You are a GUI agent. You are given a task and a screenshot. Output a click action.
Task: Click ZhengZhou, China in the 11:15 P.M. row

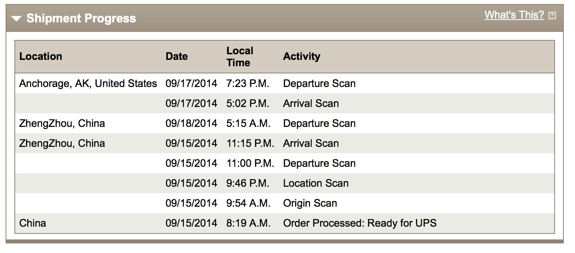[62, 143]
